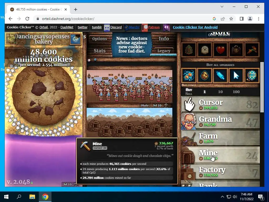This screenshot has height=202, width=269.
Task: Buy the golden cookie egg upgrade
Action: [204, 75]
